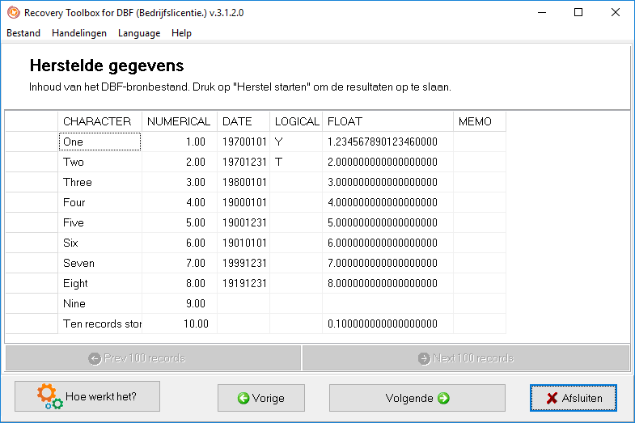635x423 pixels.
Task: Select date cell 19191231
Action: point(243,283)
